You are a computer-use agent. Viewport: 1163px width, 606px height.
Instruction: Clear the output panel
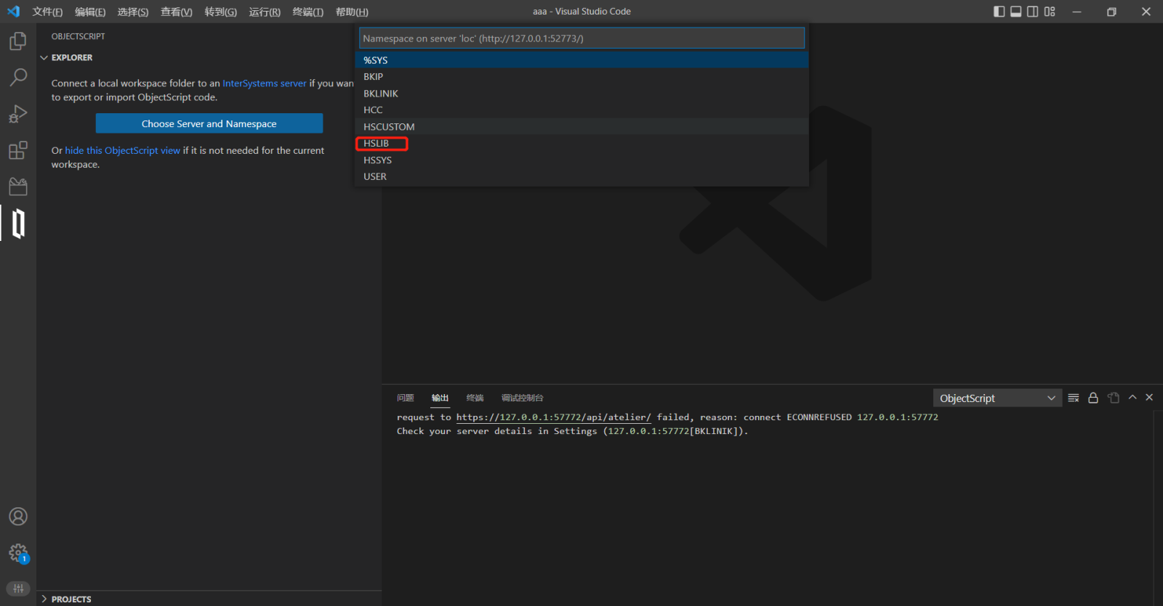(1074, 398)
